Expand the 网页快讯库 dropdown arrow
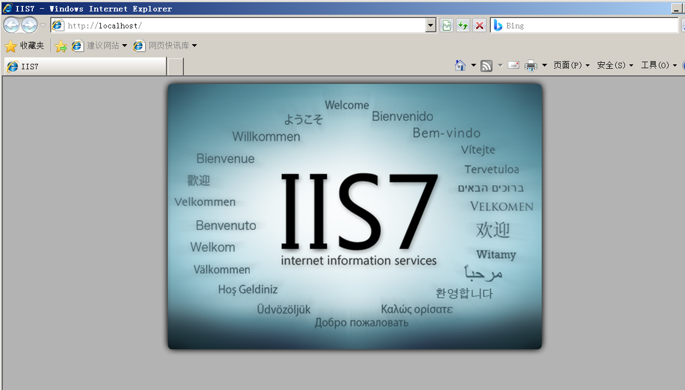 tap(194, 46)
